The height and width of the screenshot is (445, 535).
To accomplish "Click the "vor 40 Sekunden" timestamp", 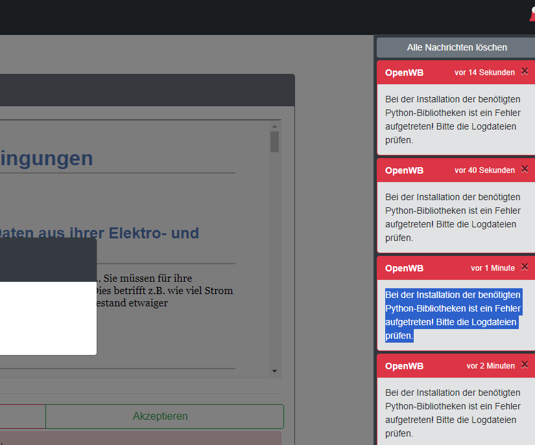I will tap(484, 170).
